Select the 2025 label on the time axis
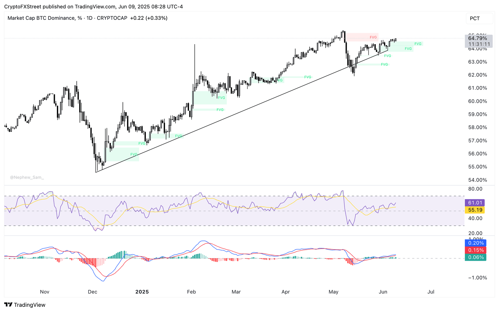Viewport: 499px width, 312px height. (x=142, y=292)
